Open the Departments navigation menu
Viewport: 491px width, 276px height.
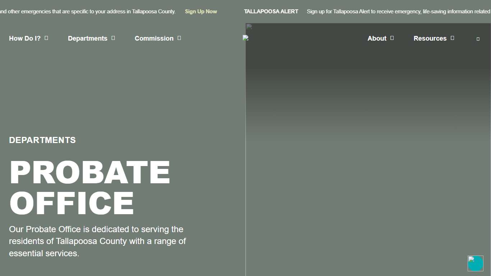tap(87, 38)
